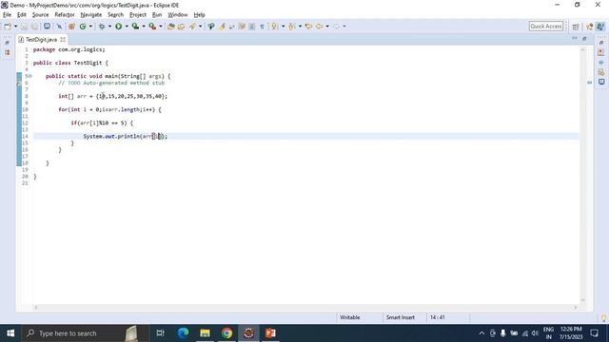Image resolution: width=609 pixels, height=342 pixels.
Task: Click the '14 : 41' cursor position
Action: point(438,317)
